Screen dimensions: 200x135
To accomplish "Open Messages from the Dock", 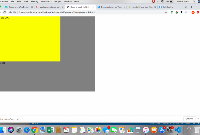I will click(106, 130).
